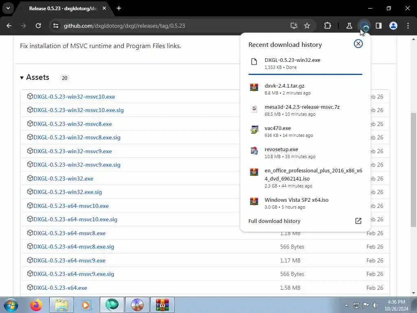Open the disc app taskbar icon
417x313 pixels.
pos(137,305)
